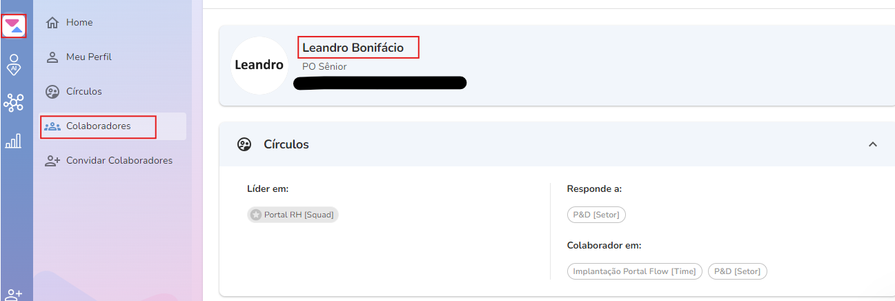Collapse the Círculos section with chevron
895x301 pixels.
point(872,144)
